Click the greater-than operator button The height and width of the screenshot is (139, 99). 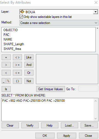point(6,65)
